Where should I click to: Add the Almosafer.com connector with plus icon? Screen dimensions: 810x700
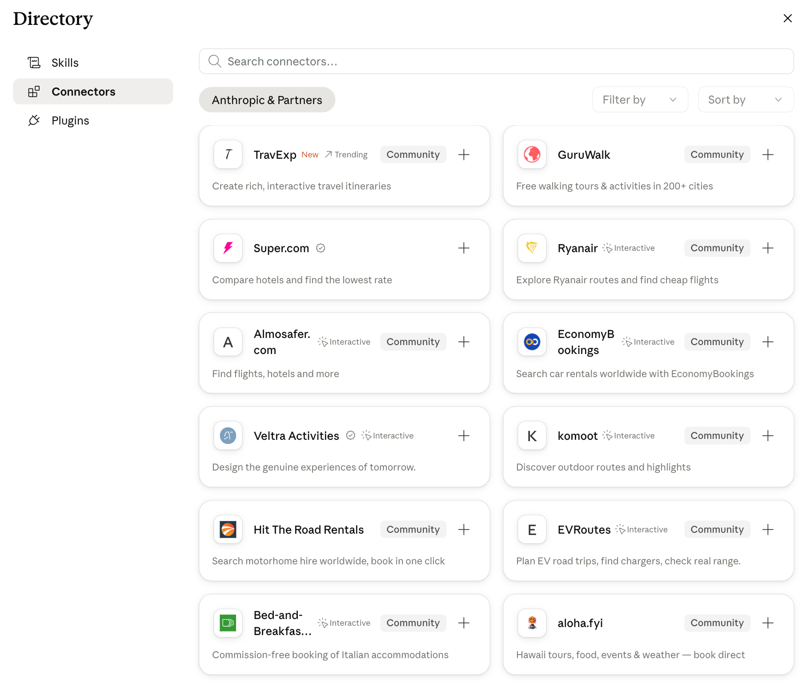(x=464, y=342)
